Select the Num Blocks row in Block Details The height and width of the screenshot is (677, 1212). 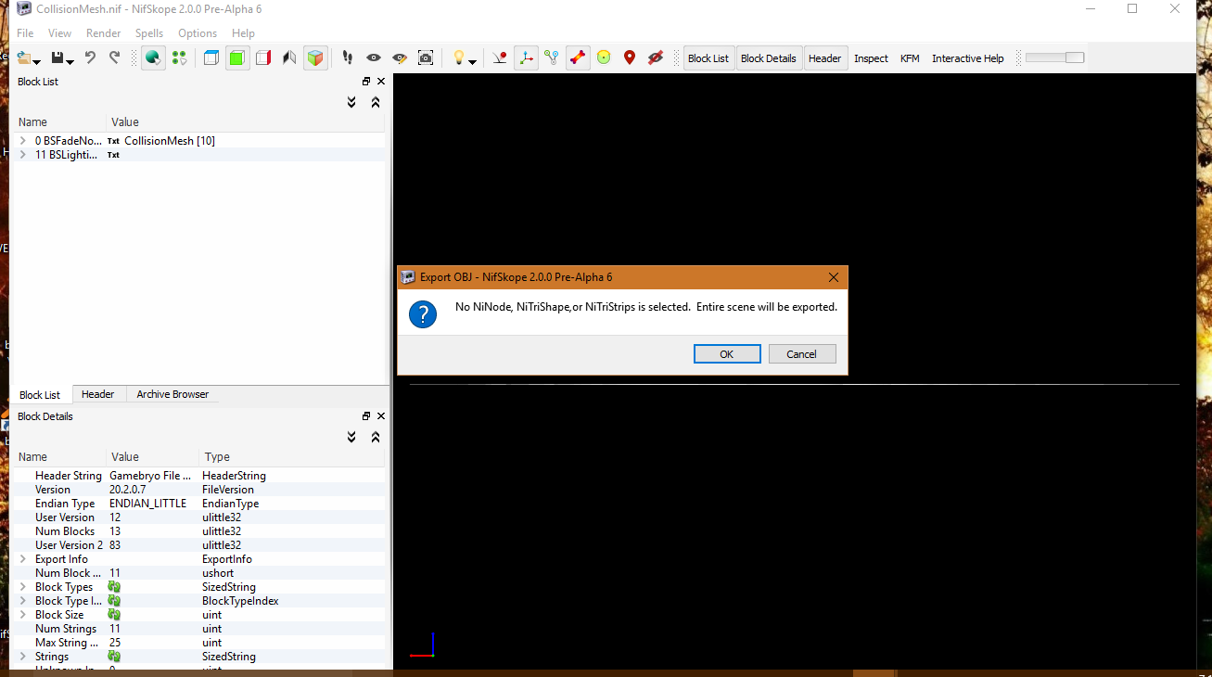point(65,530)
